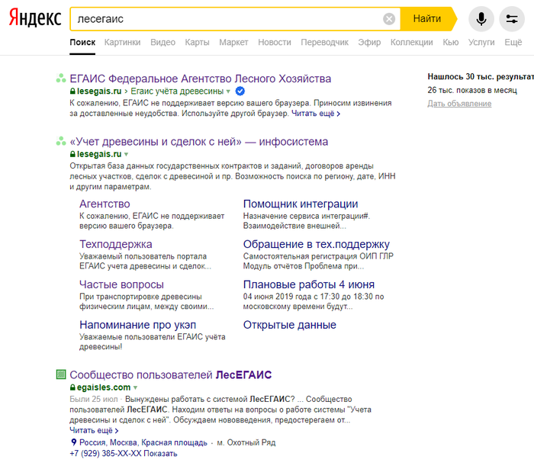Expand dropdown arrow after Егаис учёта древесины
The width and height of the screenshot is (534, 466).
click(230, 92)
